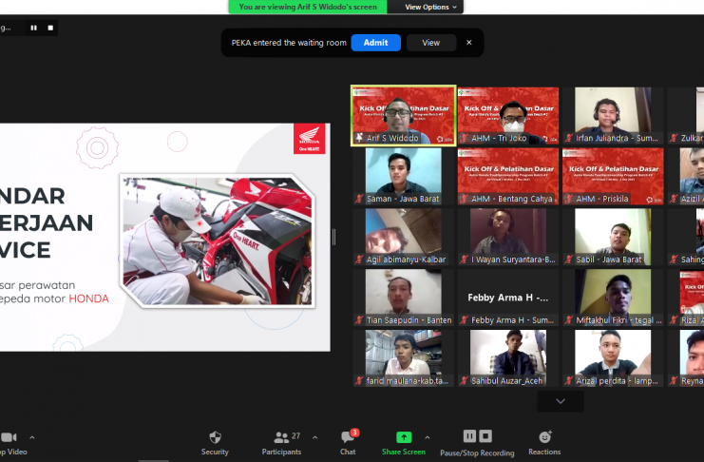Open the Reactions menu
Image resolution: width=704 pixels, height=462 pixels.
[544, 437]
